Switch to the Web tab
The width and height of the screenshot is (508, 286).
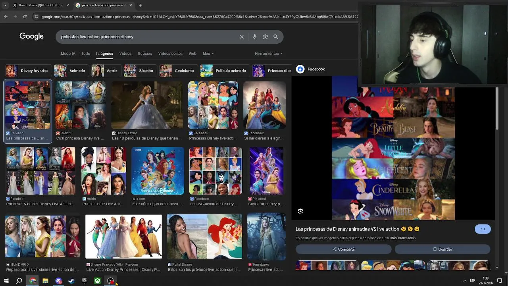coord(192,53)
